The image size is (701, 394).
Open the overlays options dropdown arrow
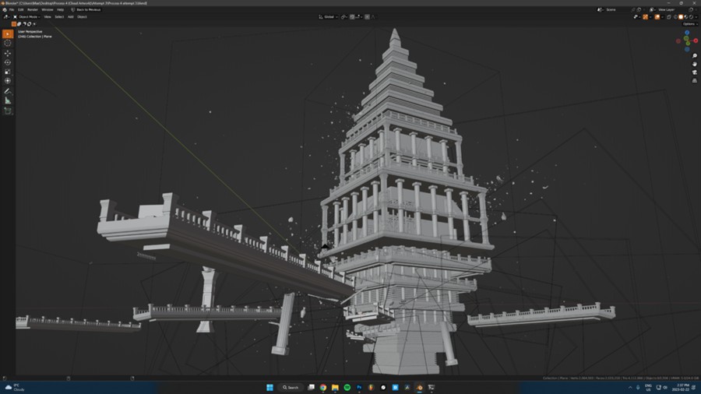(662, 17)
